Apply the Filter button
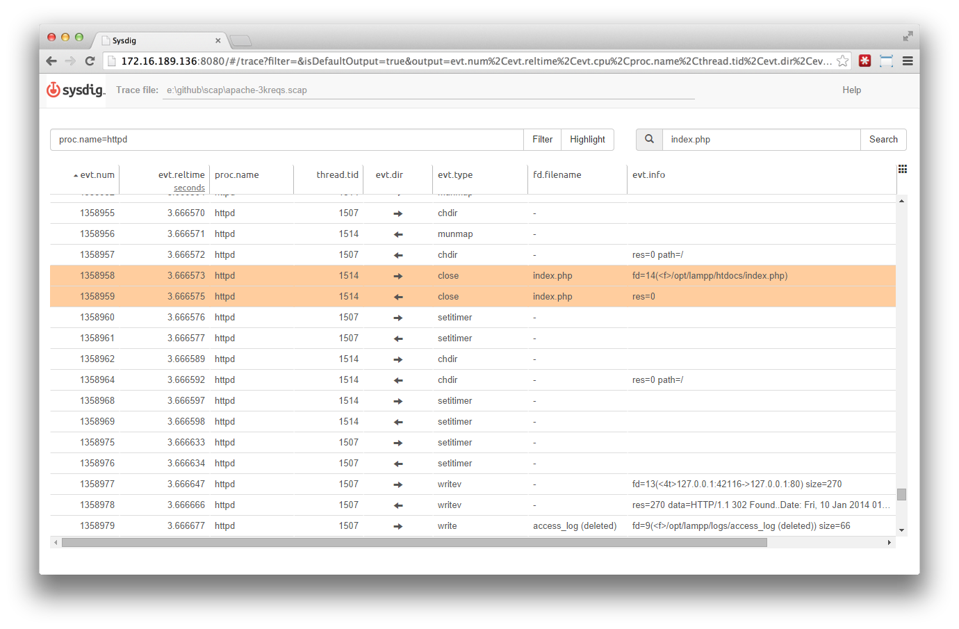 (x=543, y=139)
